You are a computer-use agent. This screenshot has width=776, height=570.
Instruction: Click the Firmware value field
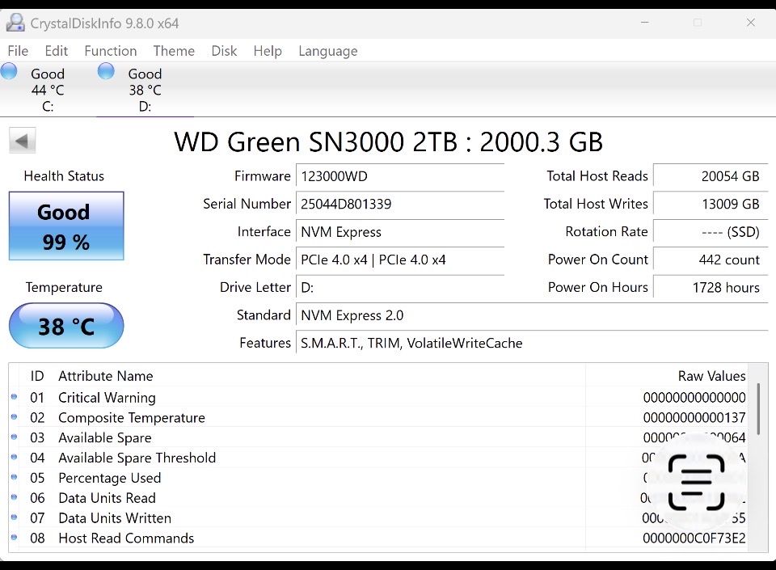click(x=400, y=176)
